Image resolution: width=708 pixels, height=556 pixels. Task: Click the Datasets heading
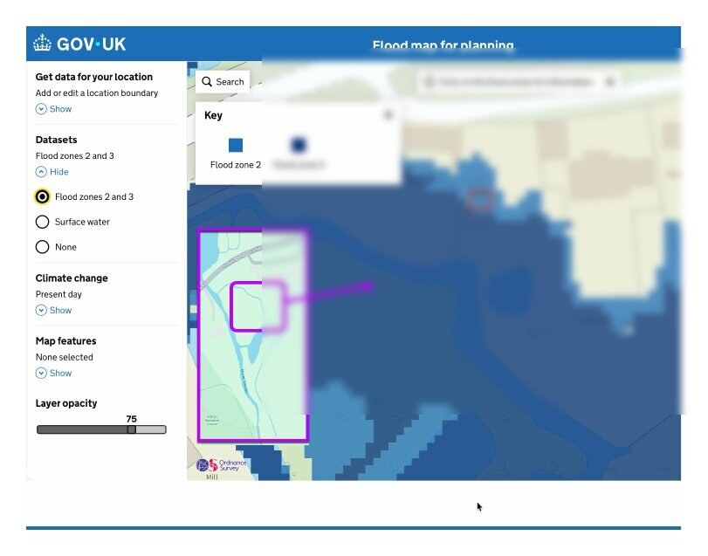tap(56, 140)
